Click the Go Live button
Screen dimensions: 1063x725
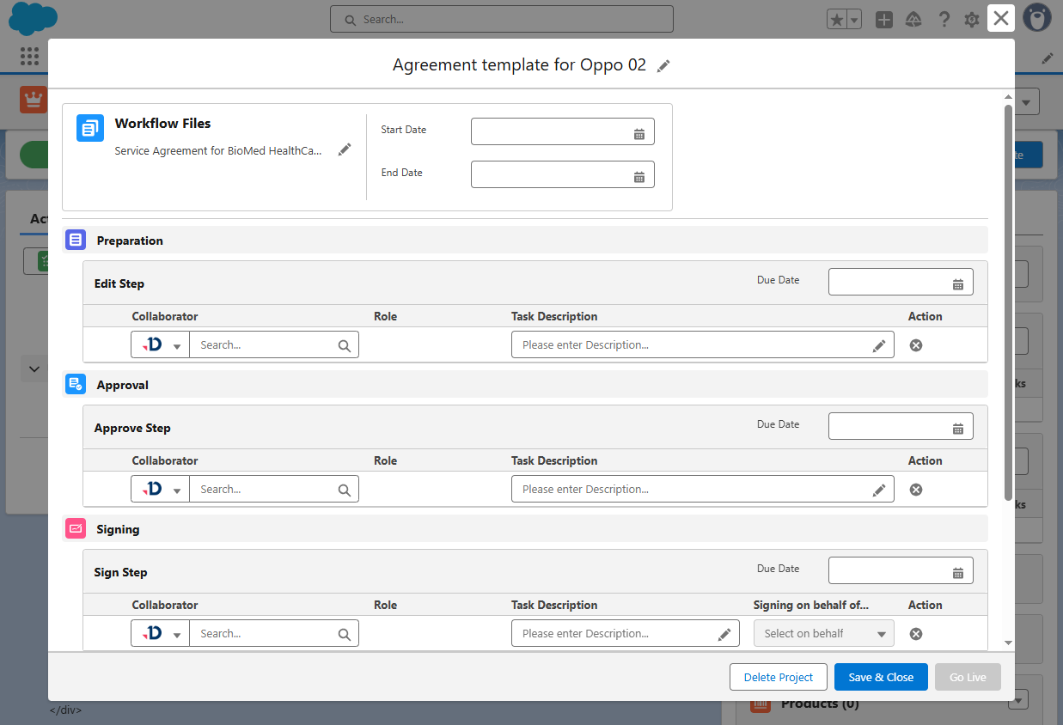[x=968, y=677]
